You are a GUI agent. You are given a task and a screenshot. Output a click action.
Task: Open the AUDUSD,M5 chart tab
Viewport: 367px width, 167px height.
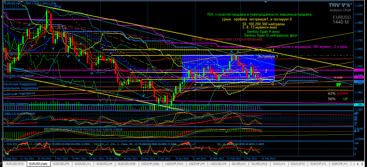61,164
